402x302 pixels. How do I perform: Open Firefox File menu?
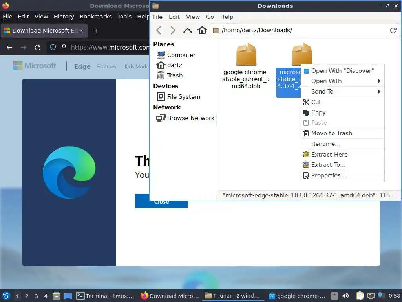pyautogui.click(x=7, y=17)
